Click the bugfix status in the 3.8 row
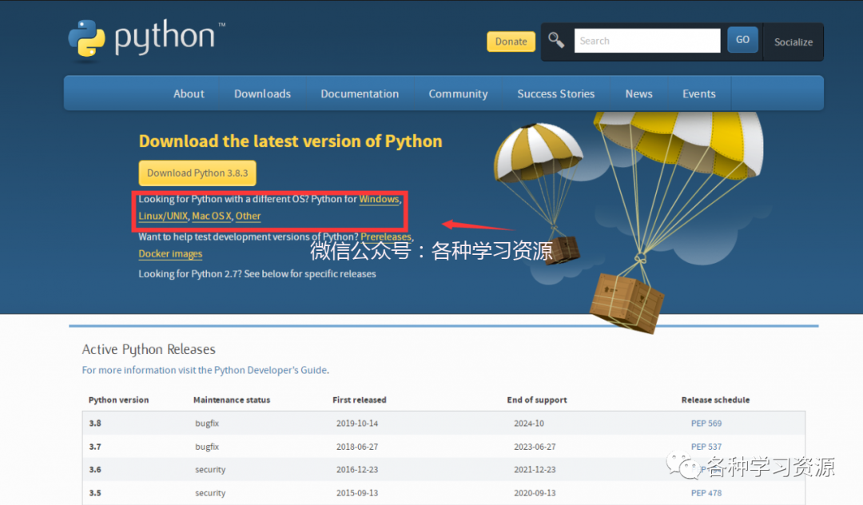 [x=207, y=423]
